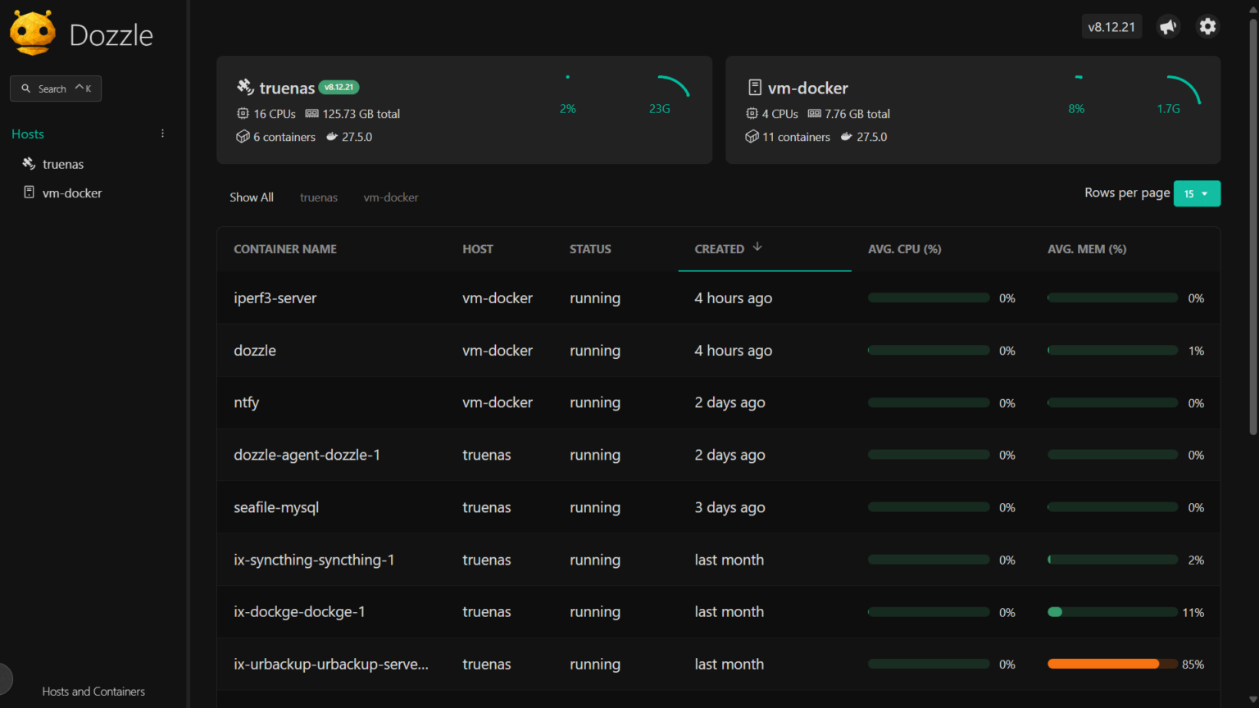Open the announcements megaphone icon

coord(1167,25)
